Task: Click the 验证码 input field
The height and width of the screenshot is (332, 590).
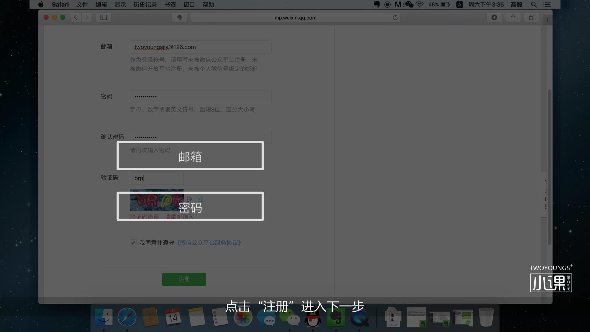Action: [157, 178]
